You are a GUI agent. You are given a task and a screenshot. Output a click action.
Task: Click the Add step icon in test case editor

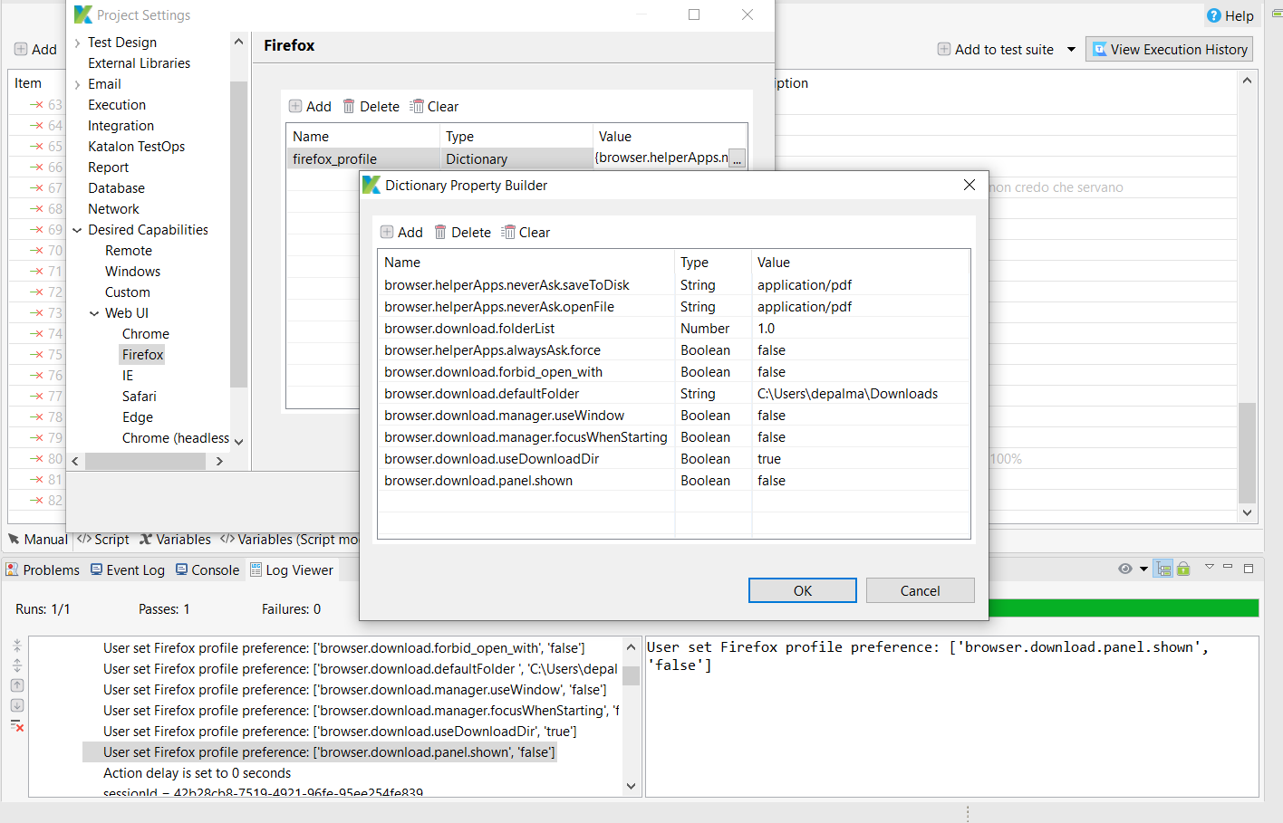click(21, 50)
